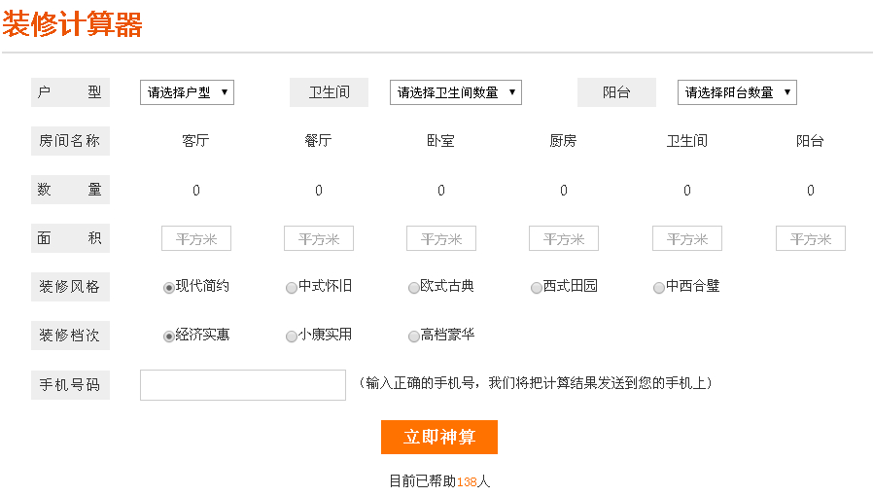The height and width of the screenshot is (496, 873).
Task: Focus the 手机号码 input field
Action: (x=243, y=385)
